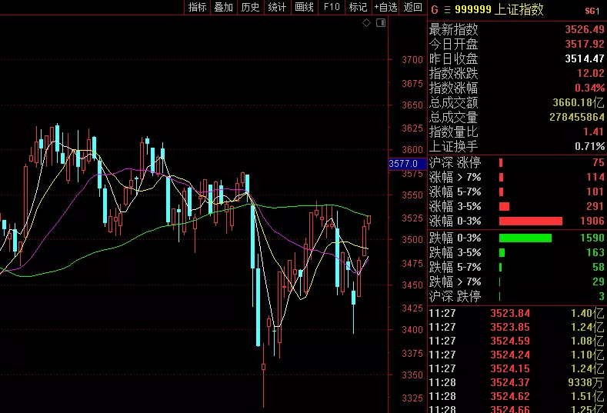This screenshot has width=607, height=413.
Task: Open the F10 company info page
Action: [x=332, y=7]
